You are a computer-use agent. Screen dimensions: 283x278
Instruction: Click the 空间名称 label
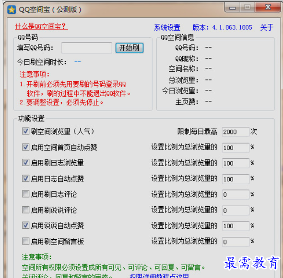183,69
